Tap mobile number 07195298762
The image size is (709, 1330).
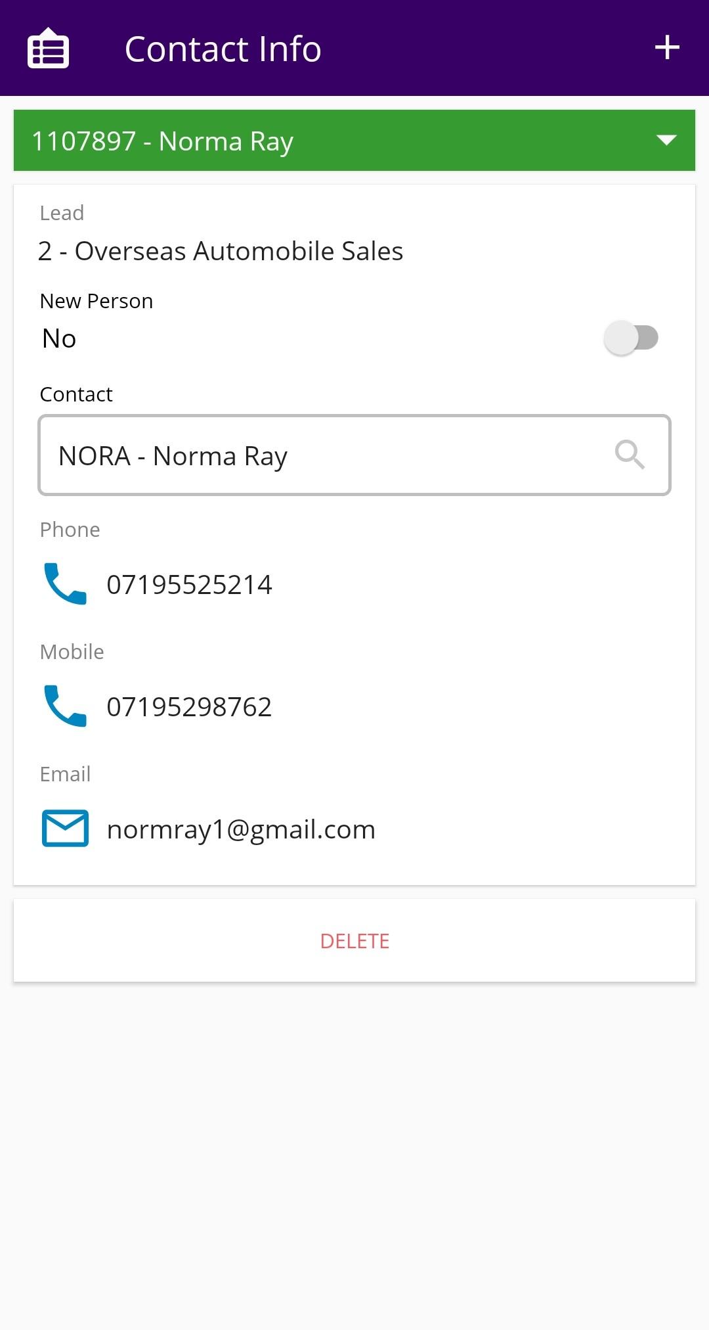pos(189,707)
